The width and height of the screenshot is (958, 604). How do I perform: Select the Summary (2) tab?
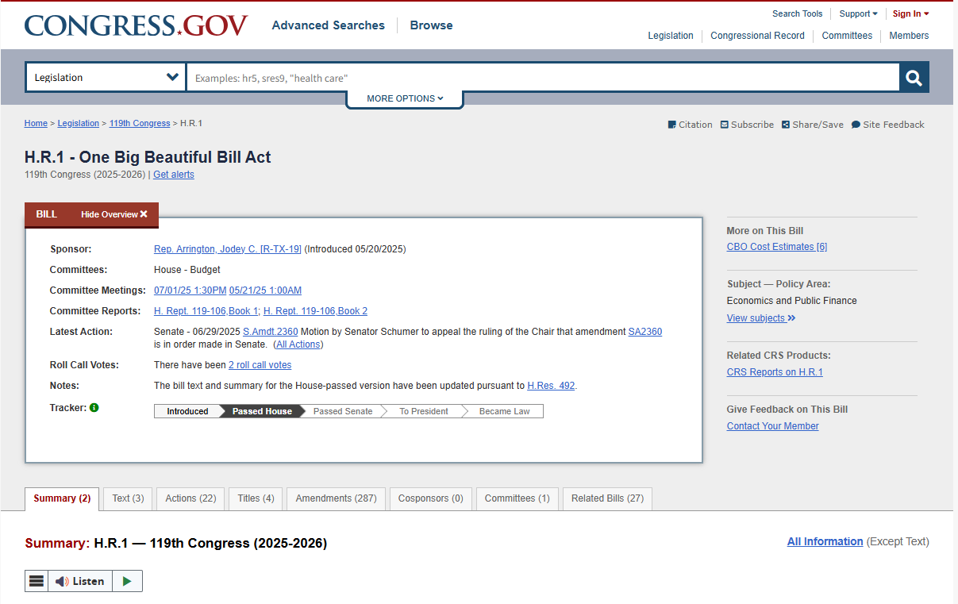coord(62,498)
